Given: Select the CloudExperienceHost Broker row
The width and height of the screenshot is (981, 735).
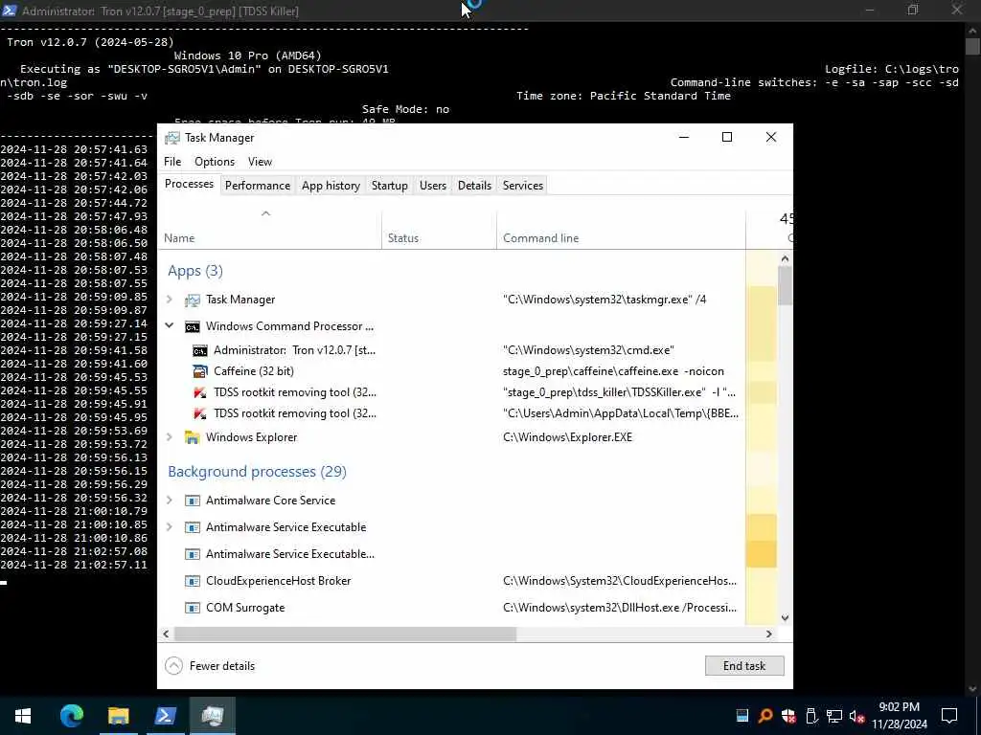Looking at the screenshot, I should (452, 581).
